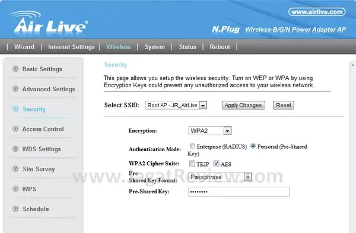The image size is (356, 233).
Task: Open the Status menu
Action: tap(187, 47)
